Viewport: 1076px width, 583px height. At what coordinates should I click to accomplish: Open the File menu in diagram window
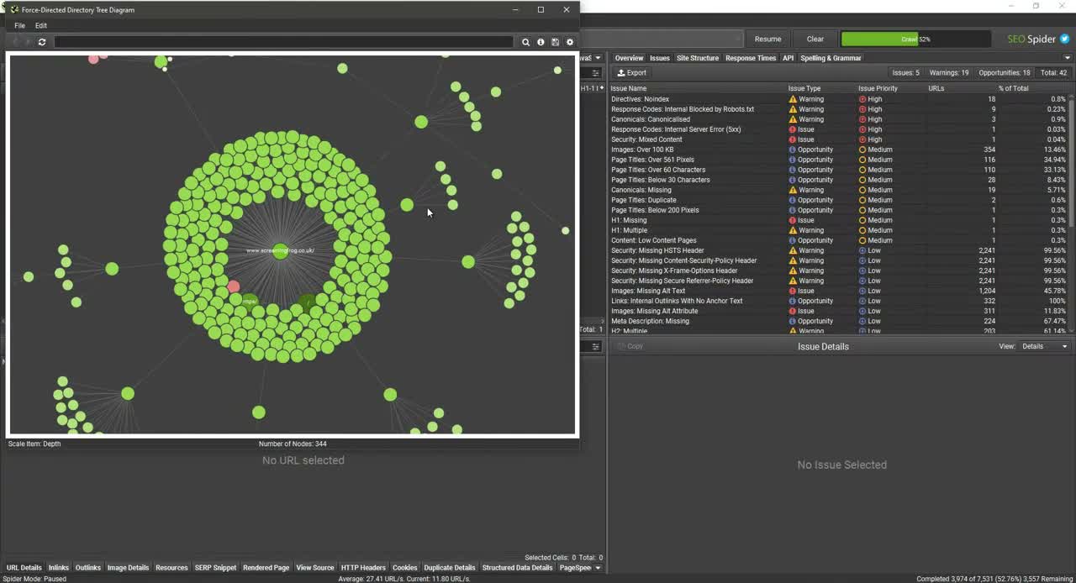coord(19,26)
